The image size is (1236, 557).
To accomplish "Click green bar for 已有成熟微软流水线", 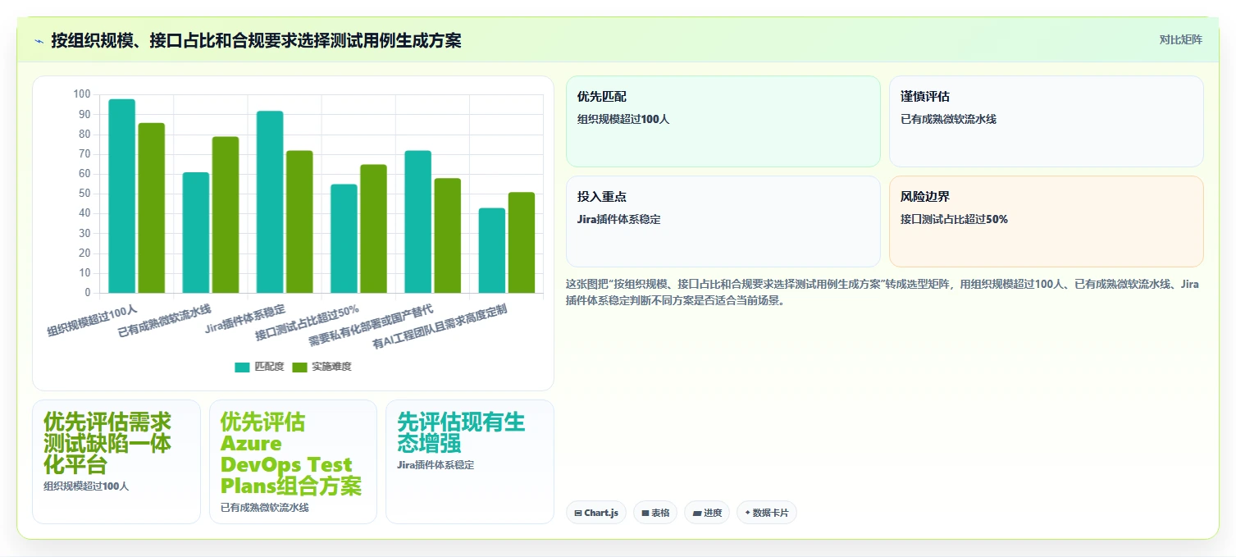I will pos(226,215).
